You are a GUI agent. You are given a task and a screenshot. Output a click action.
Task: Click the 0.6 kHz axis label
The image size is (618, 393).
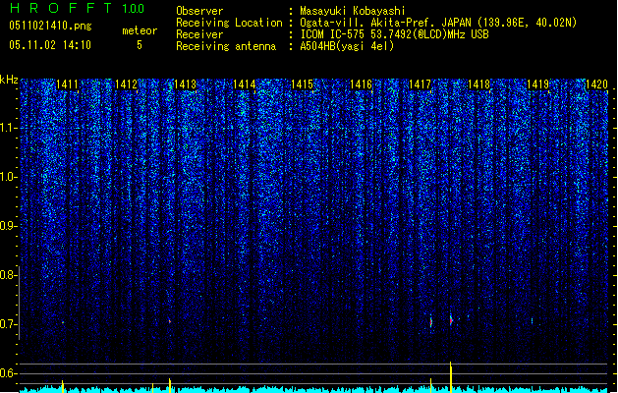9,373
